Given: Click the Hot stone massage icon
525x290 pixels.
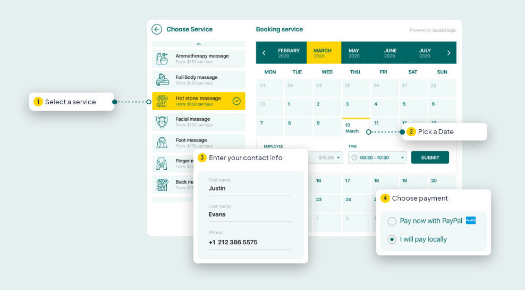Looking at the screenshot, I should [x=162, y=101].
